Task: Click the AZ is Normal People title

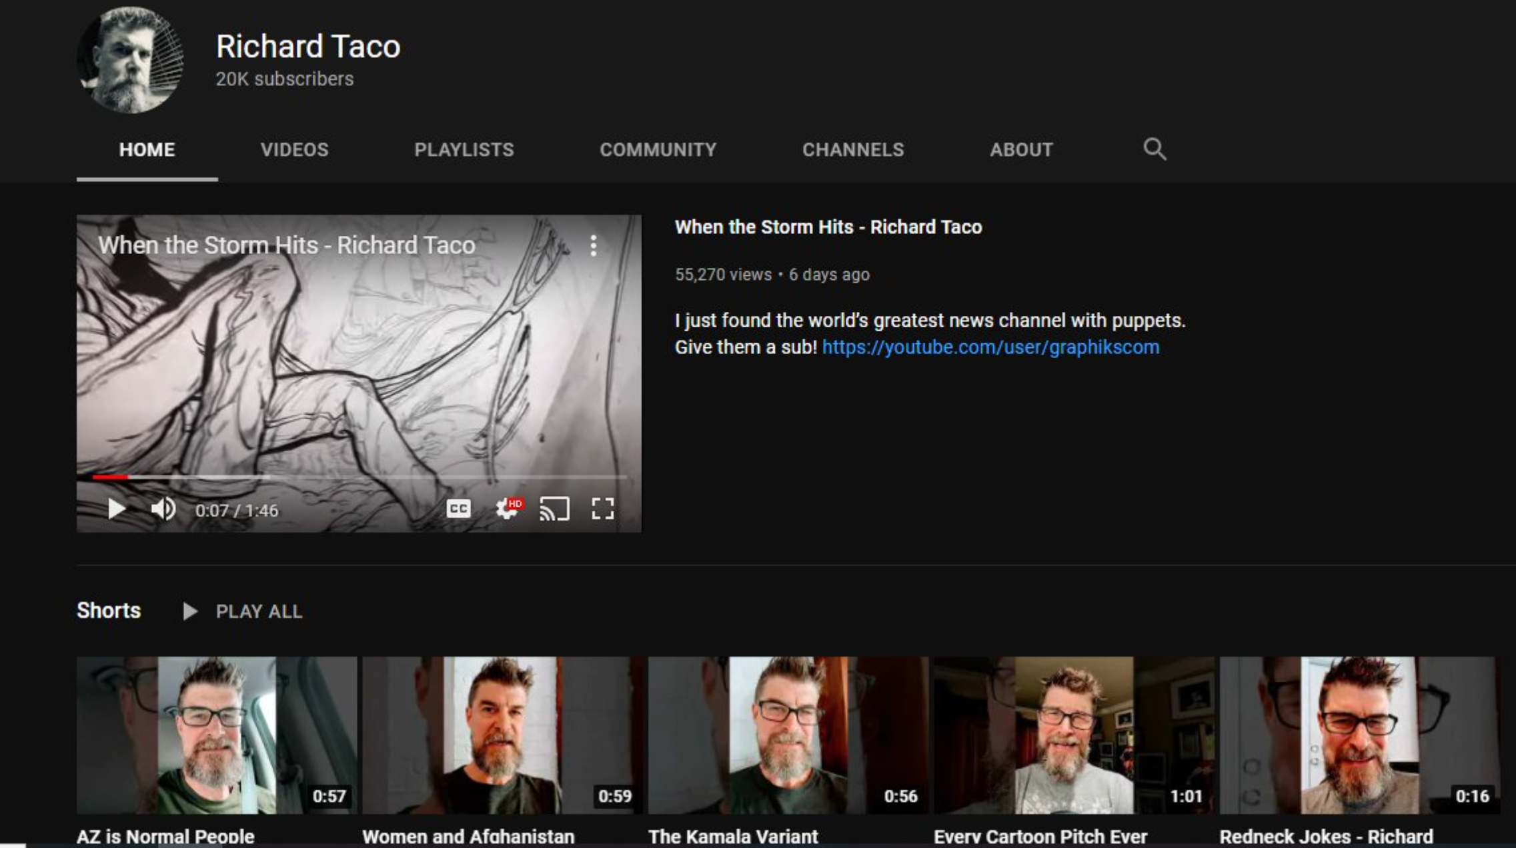Action: coord(165,837)
